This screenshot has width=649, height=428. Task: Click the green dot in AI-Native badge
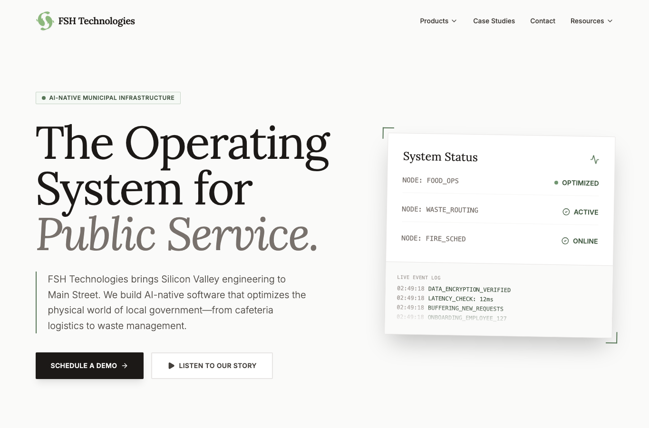pyautogui.click(x=44, y=98)
